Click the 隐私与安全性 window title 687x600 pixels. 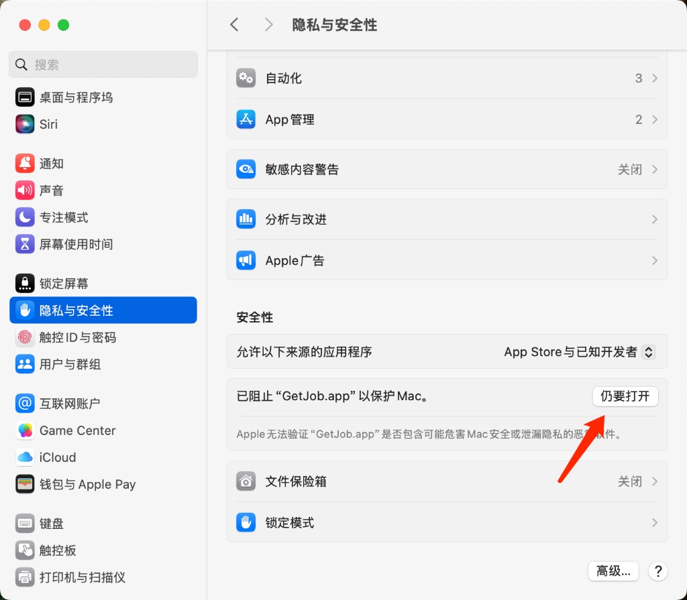pos(334,25)
